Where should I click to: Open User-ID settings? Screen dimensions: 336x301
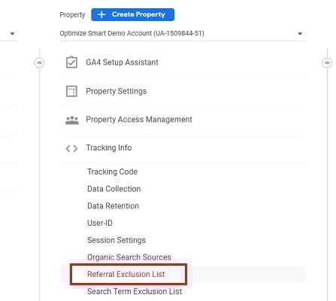100,223
